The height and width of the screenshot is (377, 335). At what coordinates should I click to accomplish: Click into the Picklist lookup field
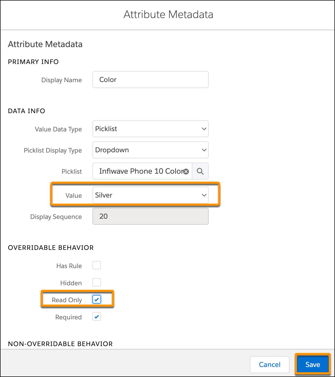142,171
